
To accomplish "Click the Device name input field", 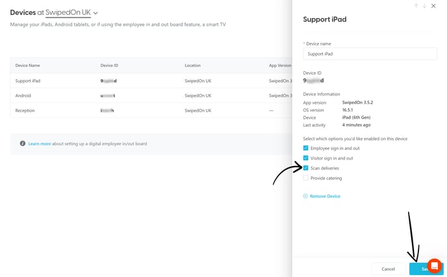I will (370, 54).
